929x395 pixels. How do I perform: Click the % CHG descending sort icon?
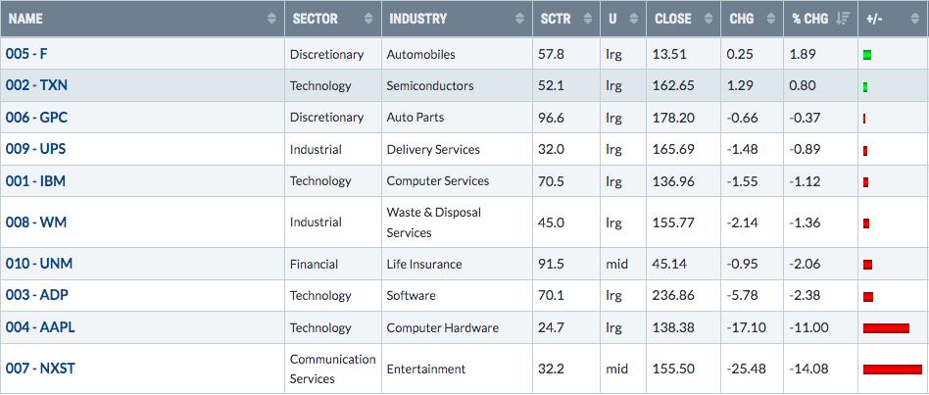click(x=843, y=19)
